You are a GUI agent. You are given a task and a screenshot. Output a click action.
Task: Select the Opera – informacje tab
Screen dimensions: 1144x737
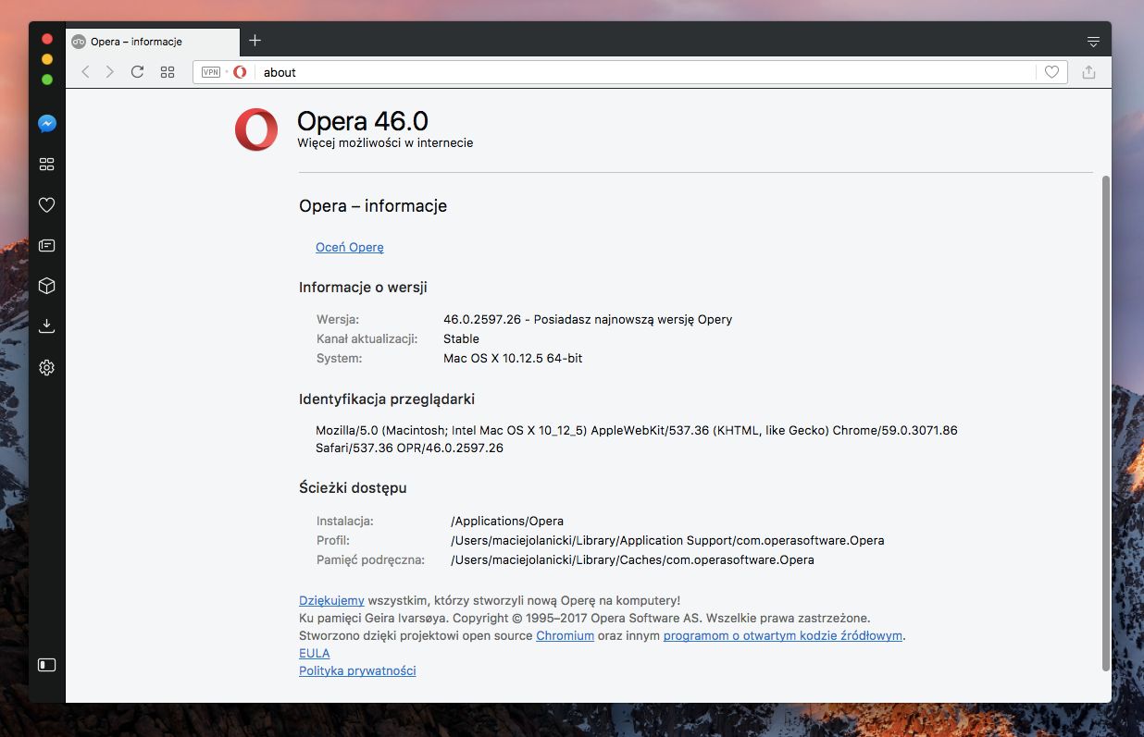153,42
